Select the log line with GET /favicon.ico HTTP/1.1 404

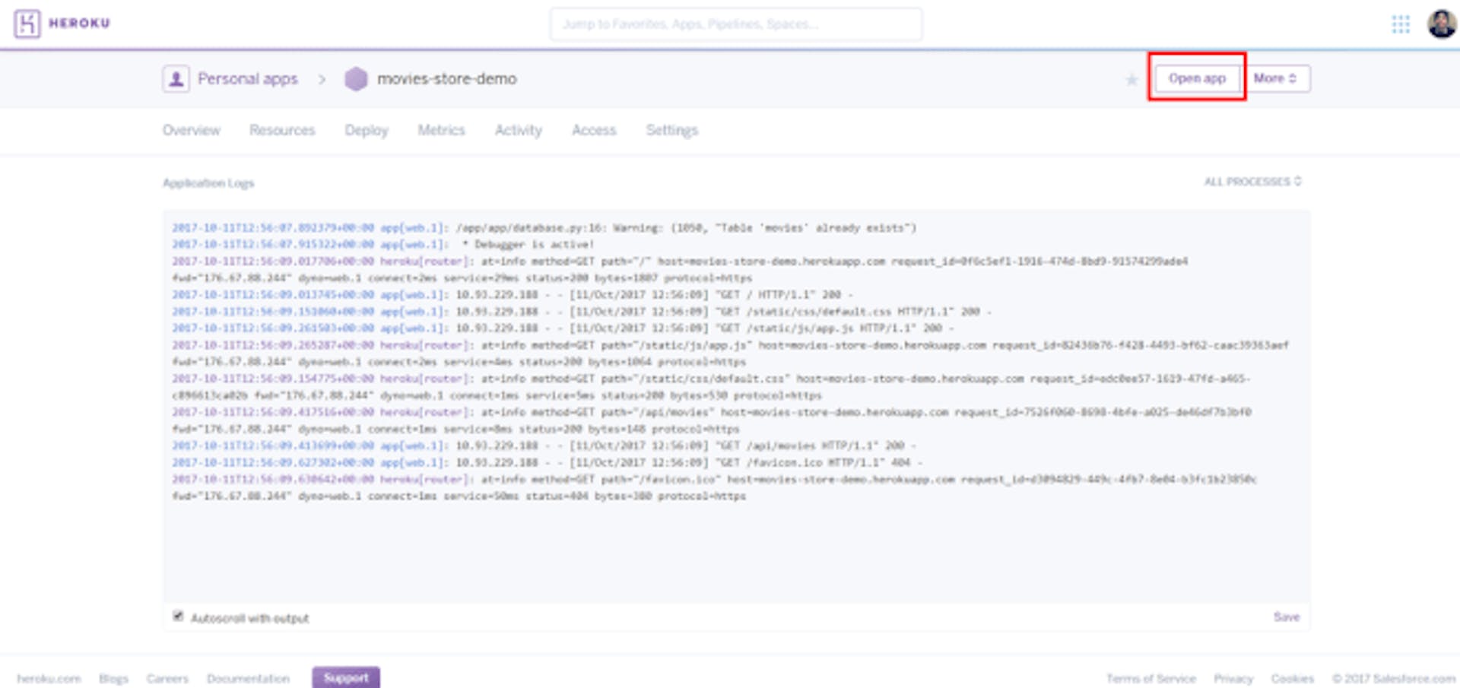[x=547, y=462]
